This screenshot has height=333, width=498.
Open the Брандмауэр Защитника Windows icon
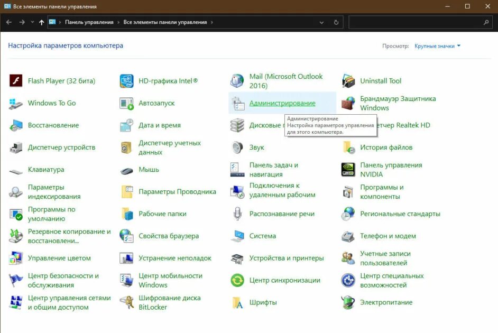(x=348, y=103)
